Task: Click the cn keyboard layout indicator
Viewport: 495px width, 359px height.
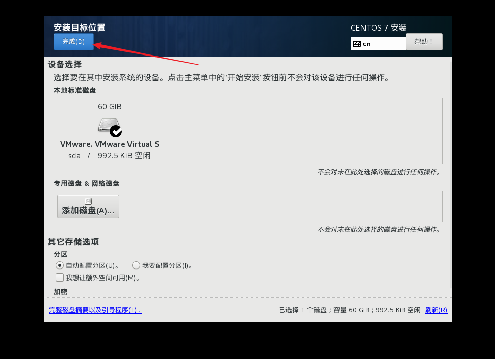Action: click(378, 44)
